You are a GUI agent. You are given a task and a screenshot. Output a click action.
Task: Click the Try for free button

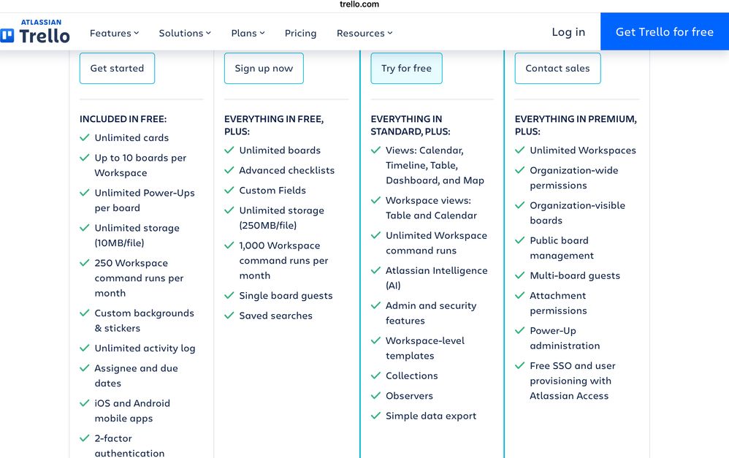[406, 69]
